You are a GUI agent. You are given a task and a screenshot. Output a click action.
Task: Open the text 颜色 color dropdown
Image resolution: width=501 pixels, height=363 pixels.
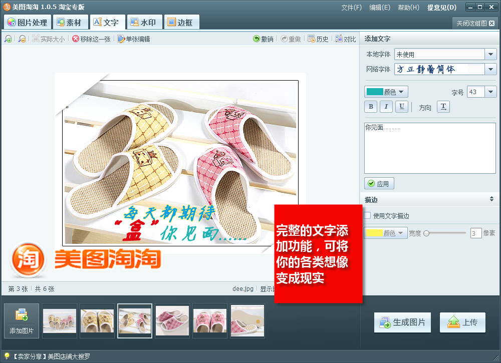tap(386, 92)
